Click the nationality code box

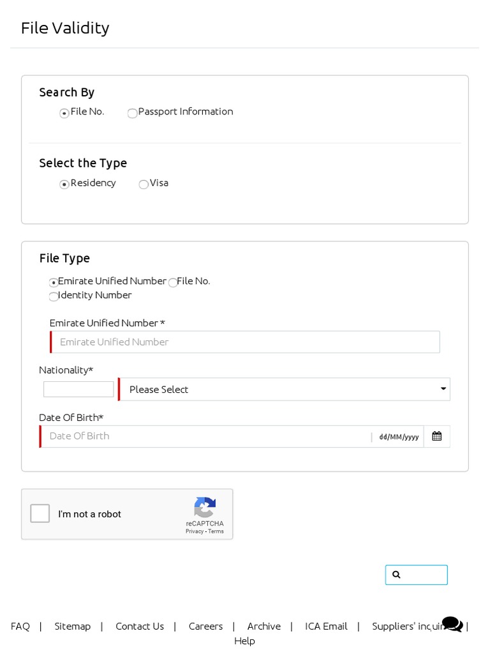point(78,390)
